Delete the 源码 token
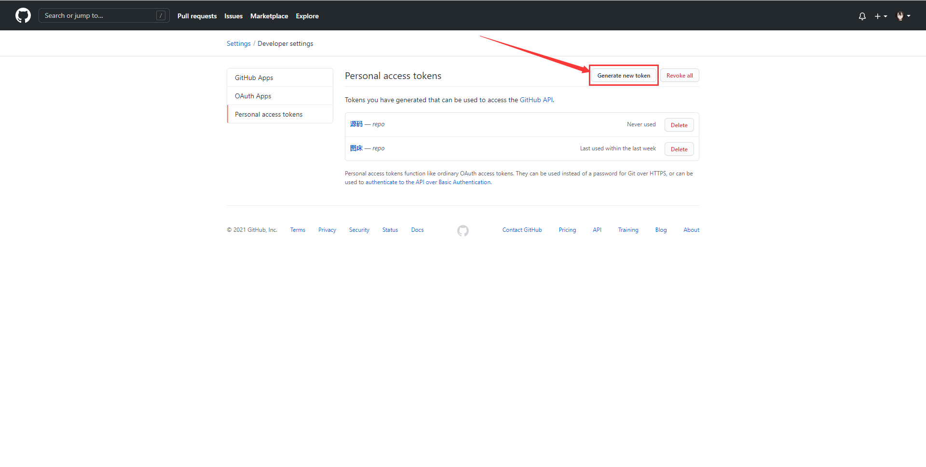 (679, 125)
